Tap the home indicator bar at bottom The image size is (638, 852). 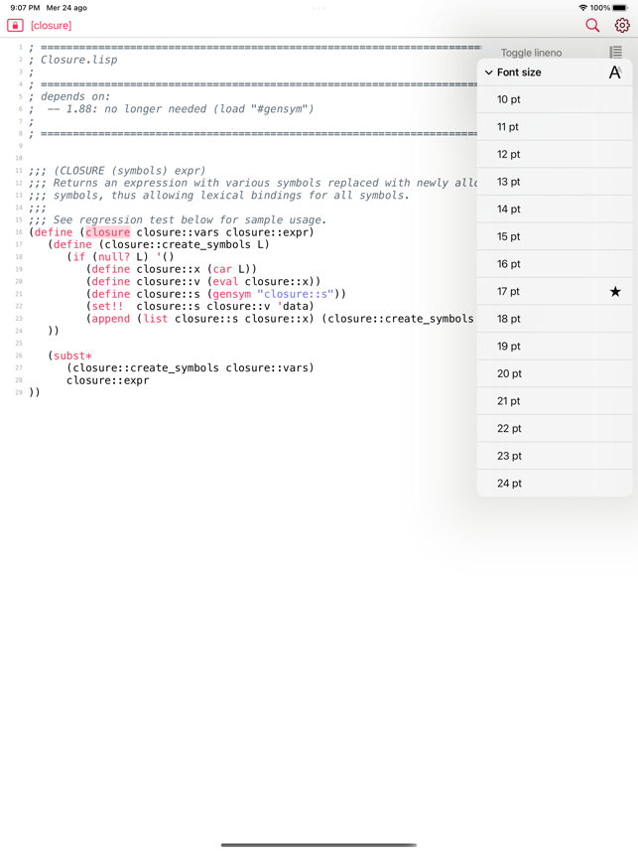319,845
